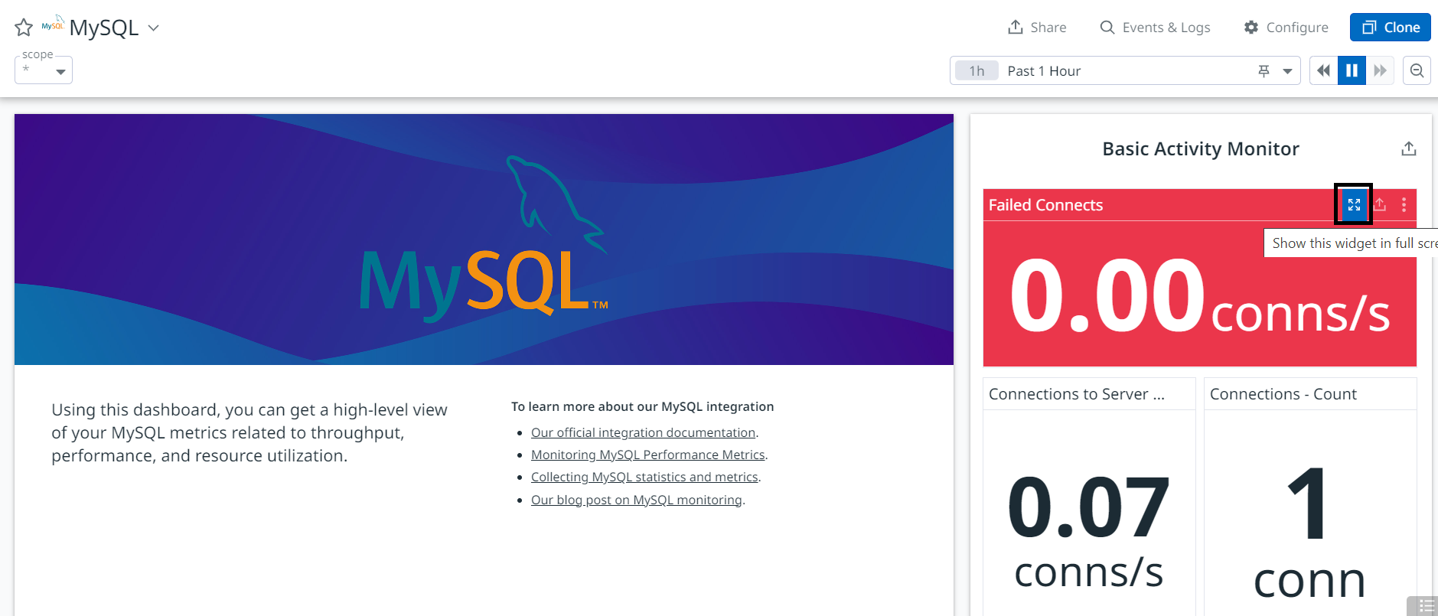Open Events & Logs
This screenshot has height=616, width=1438.
pos(1155,28)
